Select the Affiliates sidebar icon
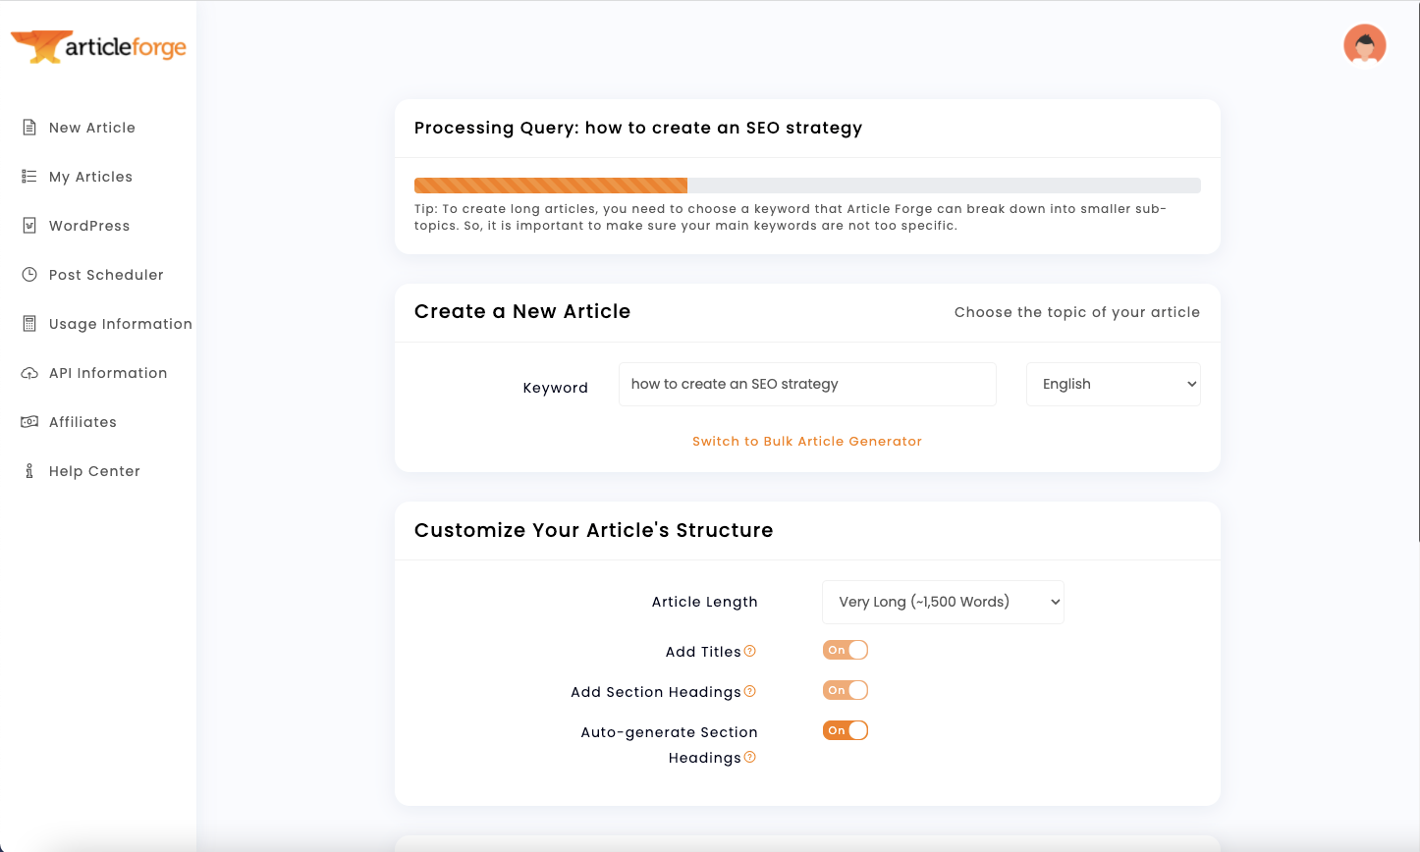The image size is (1420, 852). pos(28,421)
